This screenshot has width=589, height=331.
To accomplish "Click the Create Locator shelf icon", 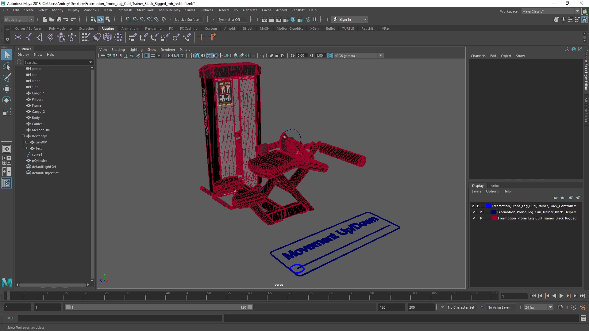I will pyautogui.click(x=18, y=37).
